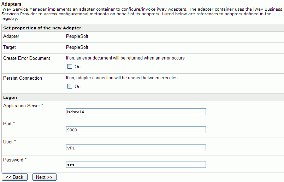Click the error document description text
The height and width of the screenshot is (182, 284).
point(125,58)
